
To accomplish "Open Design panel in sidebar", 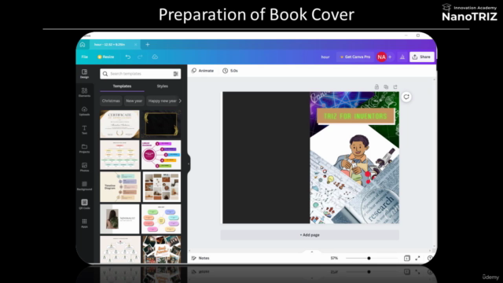I will [84, 74].
